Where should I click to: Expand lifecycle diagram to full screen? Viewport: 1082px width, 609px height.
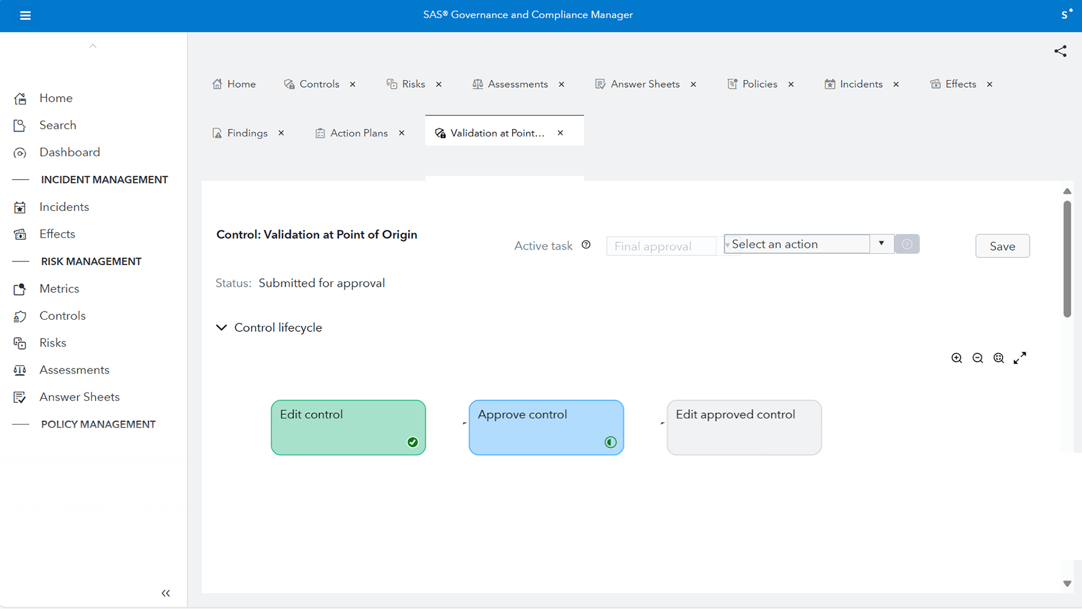click(x=1020, y=358)
